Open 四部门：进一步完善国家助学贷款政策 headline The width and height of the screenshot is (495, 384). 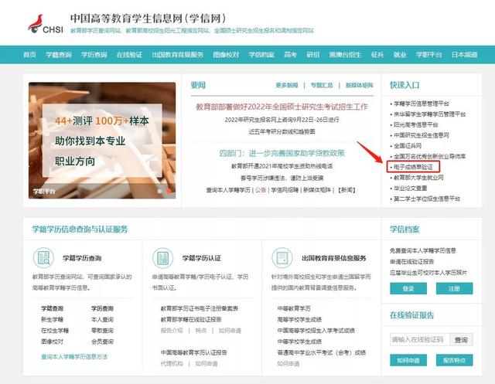click(x=282, y=153)
